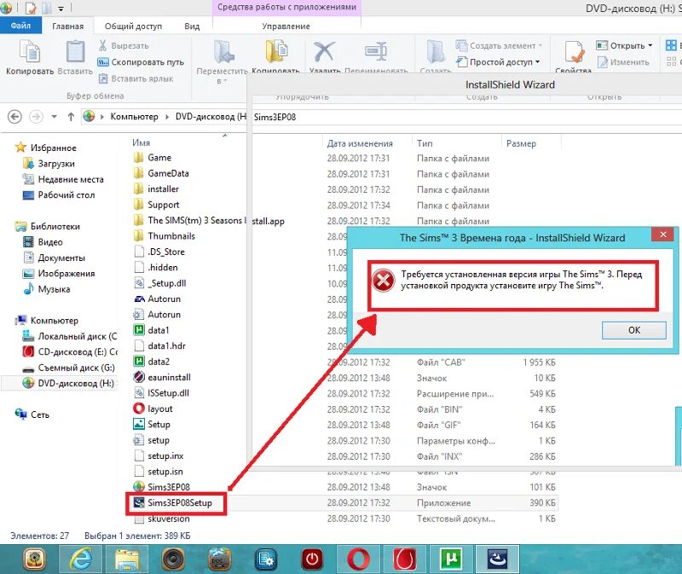Select Съемный диск (G:) in the sidebar

point(69,368)
